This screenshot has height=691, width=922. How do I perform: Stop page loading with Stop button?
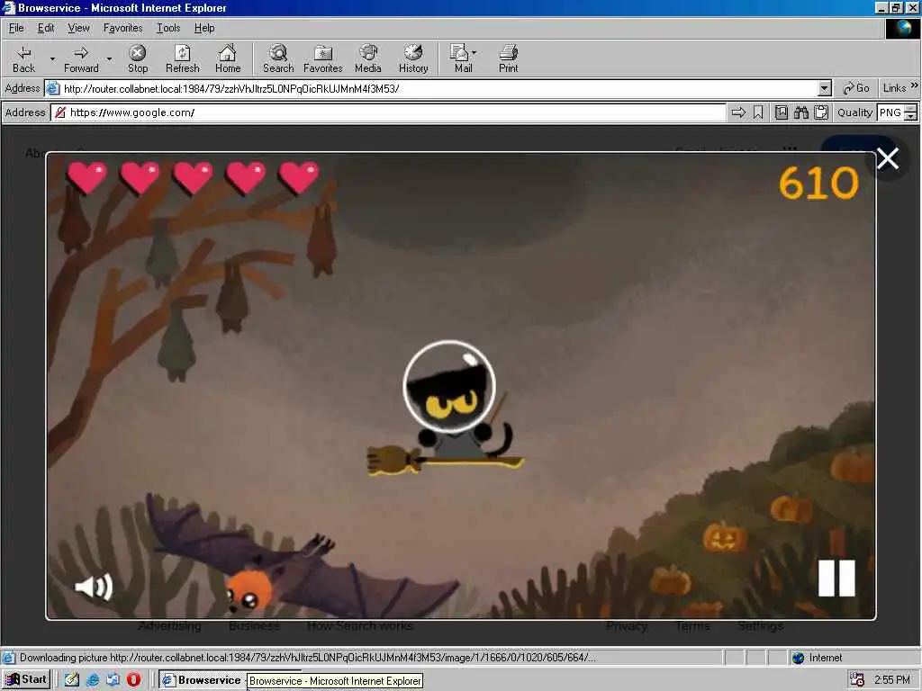point(138,58)
